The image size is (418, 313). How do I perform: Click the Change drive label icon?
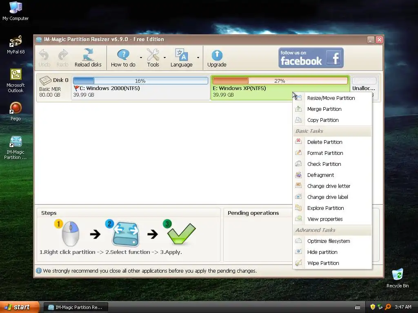click(298, 197)
